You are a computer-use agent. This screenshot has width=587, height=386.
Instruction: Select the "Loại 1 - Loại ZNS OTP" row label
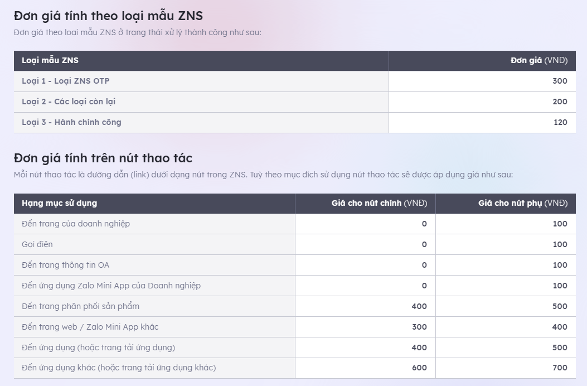[x=66, y=81]
